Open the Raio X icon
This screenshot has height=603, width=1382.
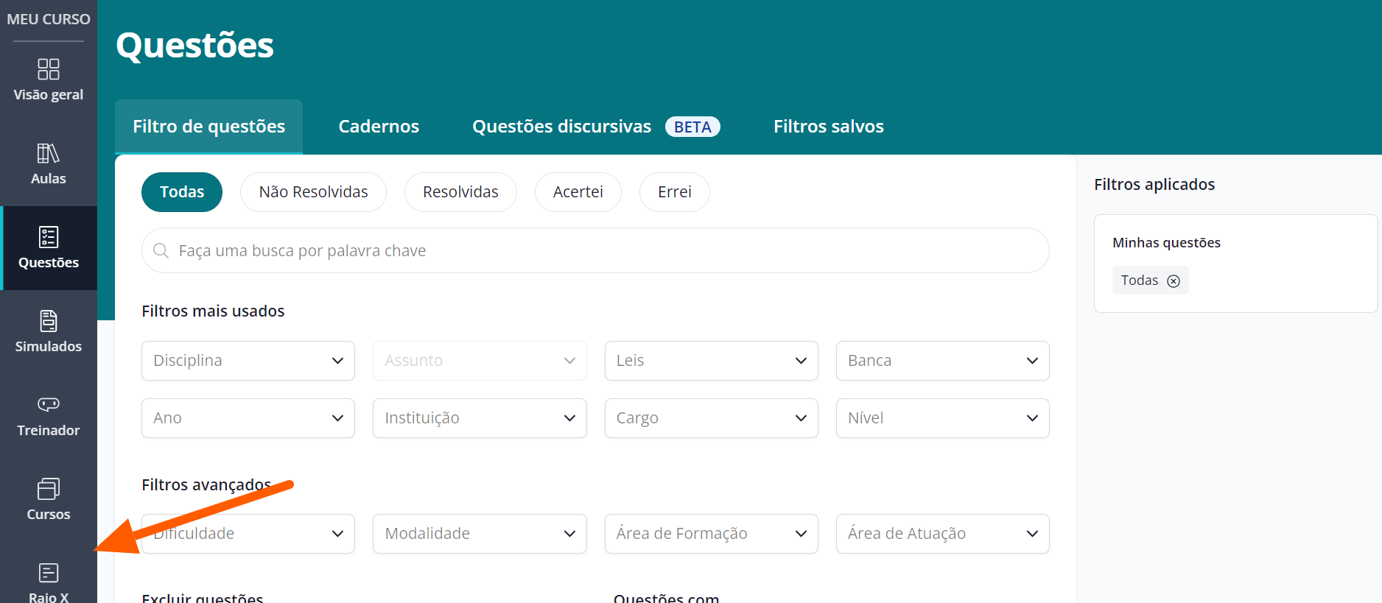coord(49,573)
